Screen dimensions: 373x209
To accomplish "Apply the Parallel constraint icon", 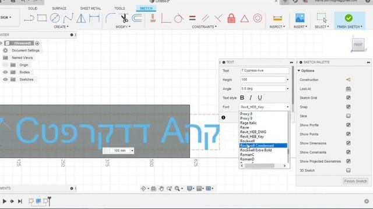I will click(205, 18).
